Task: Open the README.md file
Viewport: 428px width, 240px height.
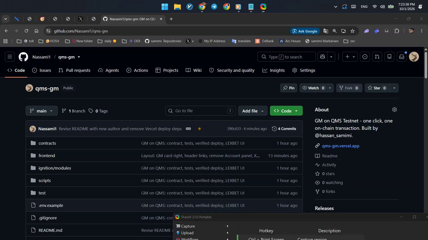Action: pos(50,230)
